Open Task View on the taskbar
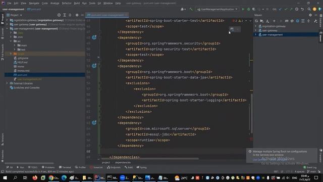 (25, 177)
